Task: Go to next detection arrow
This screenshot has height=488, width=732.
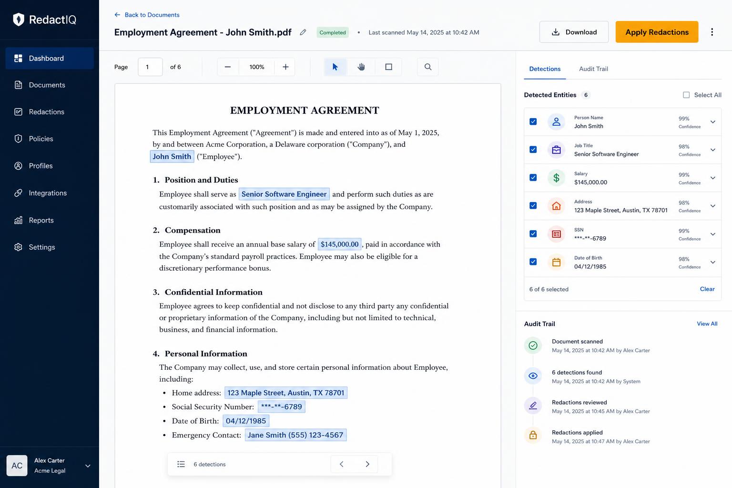Action: tap(367, 464)
